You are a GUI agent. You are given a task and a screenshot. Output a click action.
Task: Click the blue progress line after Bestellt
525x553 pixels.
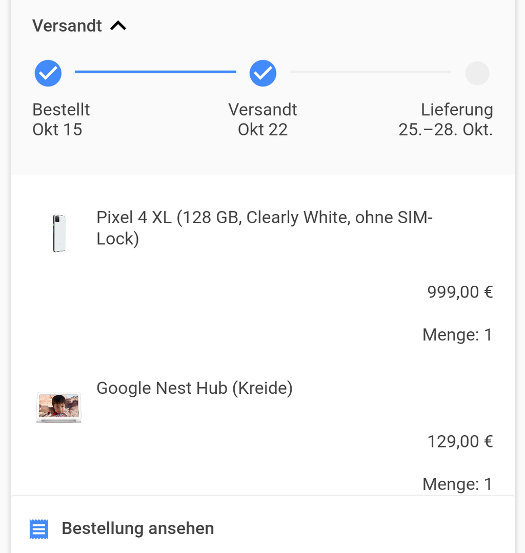tap(155, 72)
